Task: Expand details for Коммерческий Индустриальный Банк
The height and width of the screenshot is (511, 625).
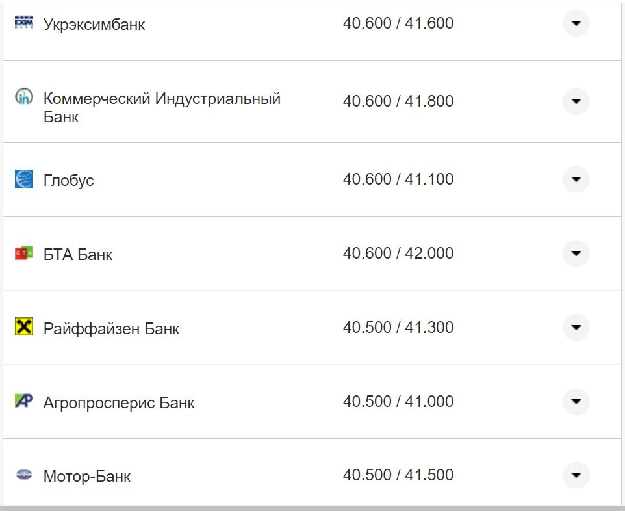Action: click(576, 99)
